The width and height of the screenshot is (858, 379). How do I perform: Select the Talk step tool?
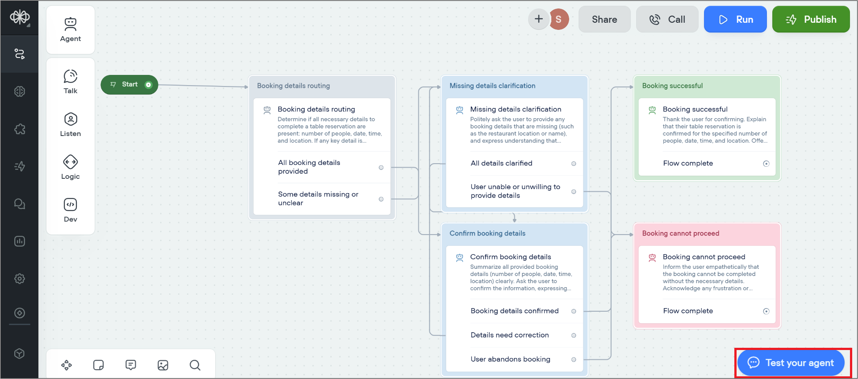click(71, 82)
